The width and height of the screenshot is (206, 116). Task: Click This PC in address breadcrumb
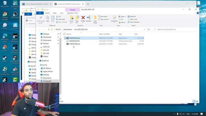[58, 29]
